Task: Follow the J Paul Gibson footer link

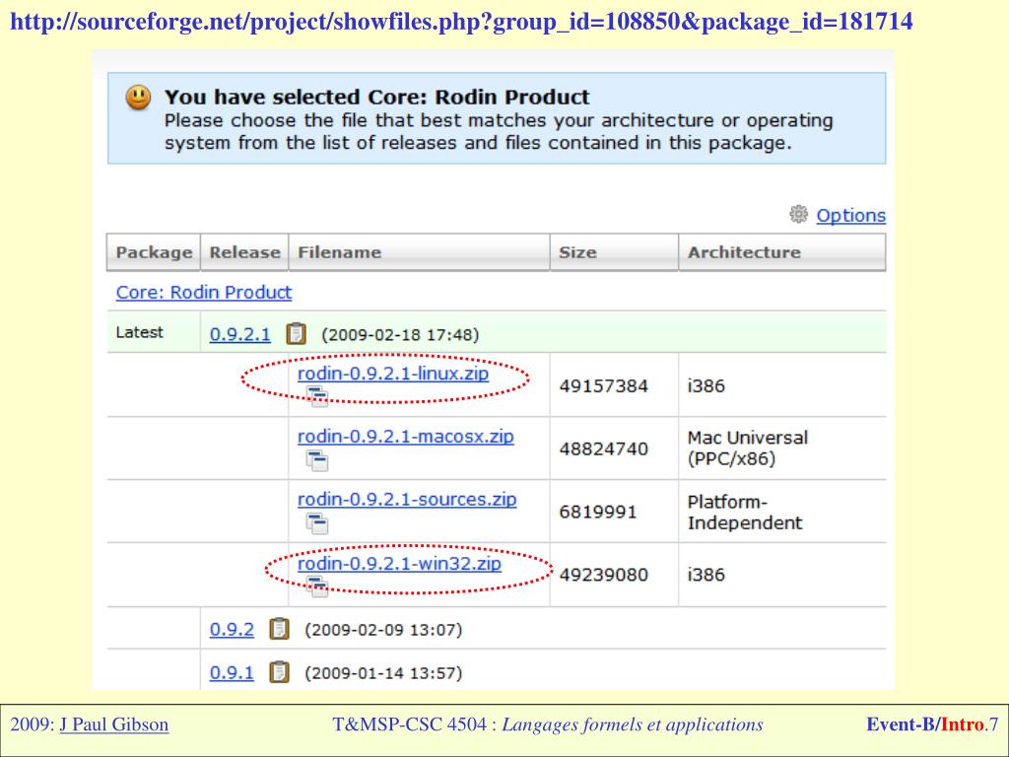Action: click(114, 724)
